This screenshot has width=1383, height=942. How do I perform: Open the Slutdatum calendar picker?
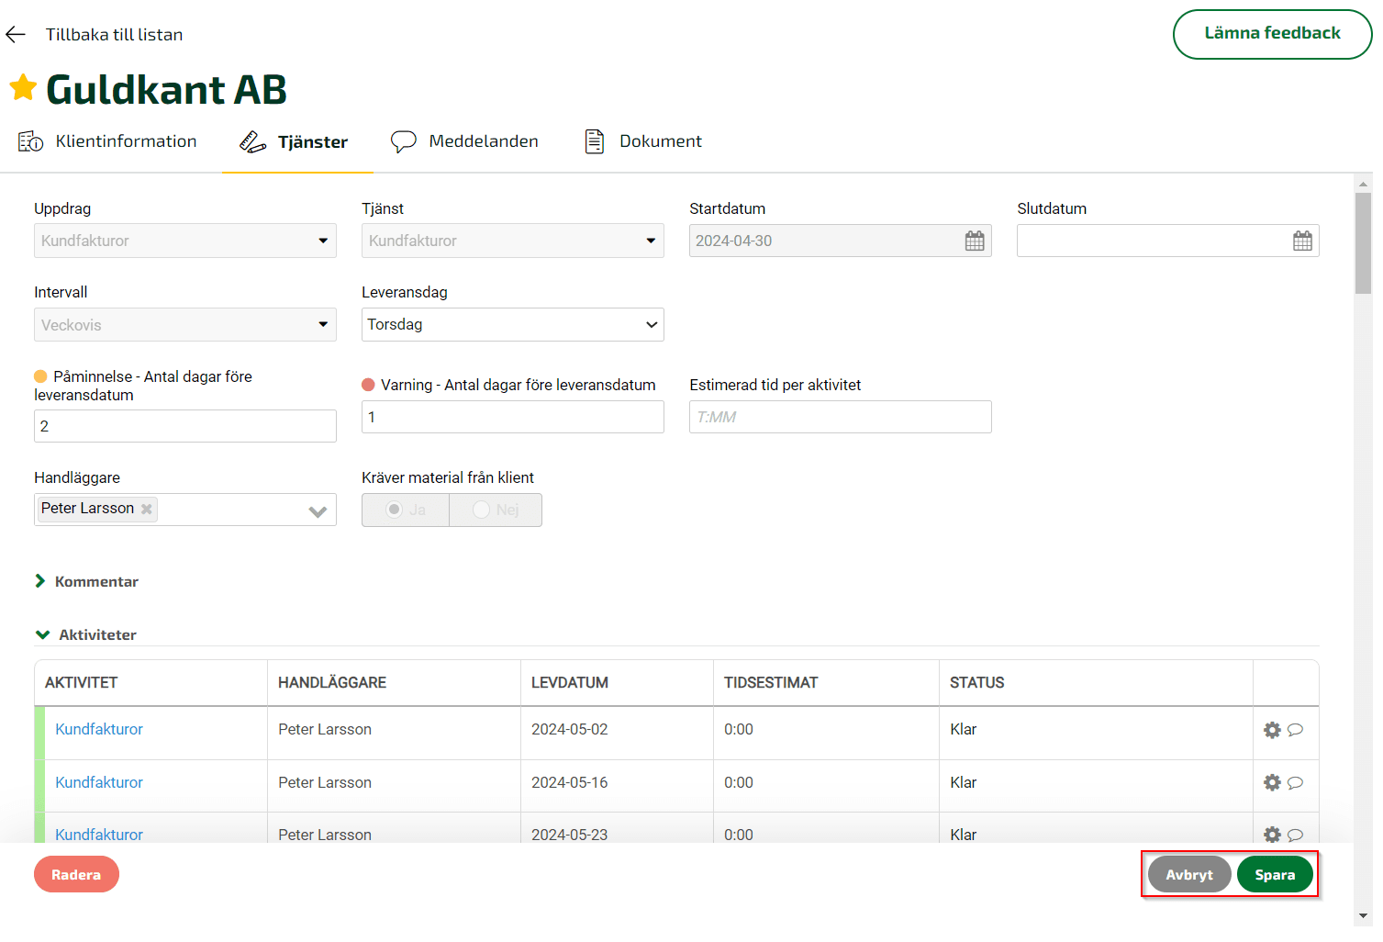(x=1302, y=241)
